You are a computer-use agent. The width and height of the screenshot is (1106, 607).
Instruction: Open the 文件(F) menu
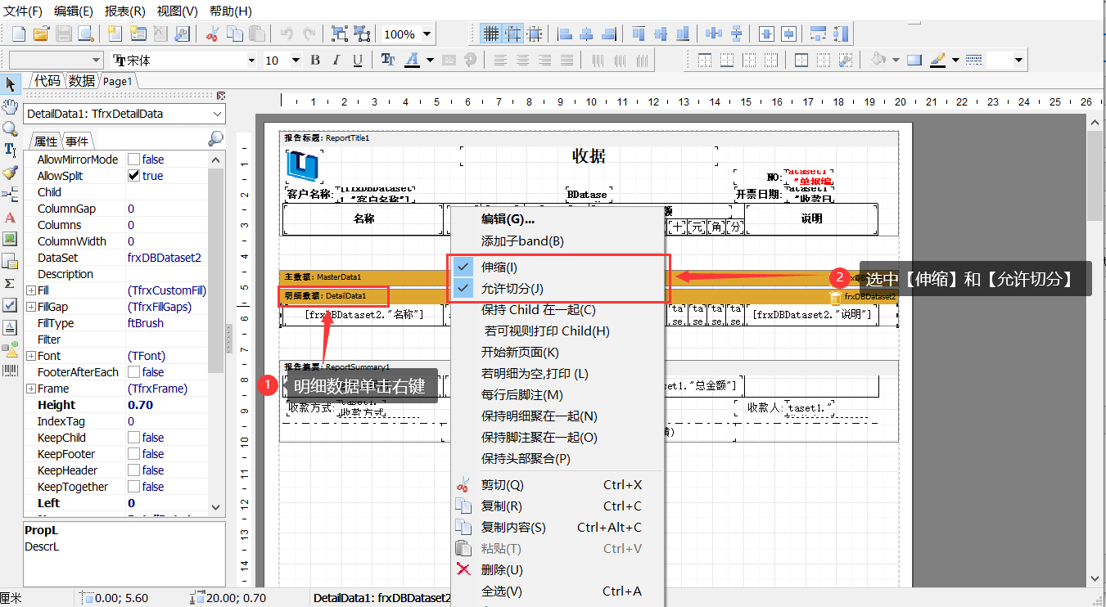[x=23, y=11]
